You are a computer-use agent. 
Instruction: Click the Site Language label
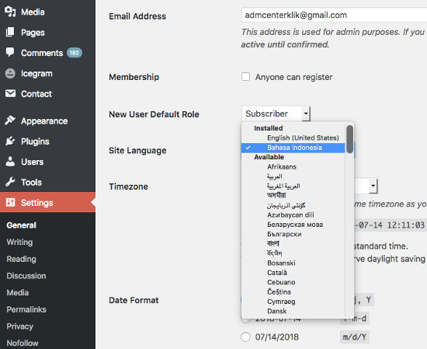tap(137, 151)
